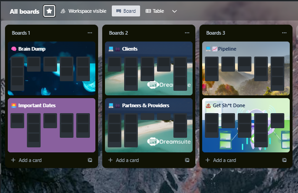The height and width of the screenshot is (193, 298).
Task: Click the sunrise emoji on Important Dates
Action: coord(14,105)
